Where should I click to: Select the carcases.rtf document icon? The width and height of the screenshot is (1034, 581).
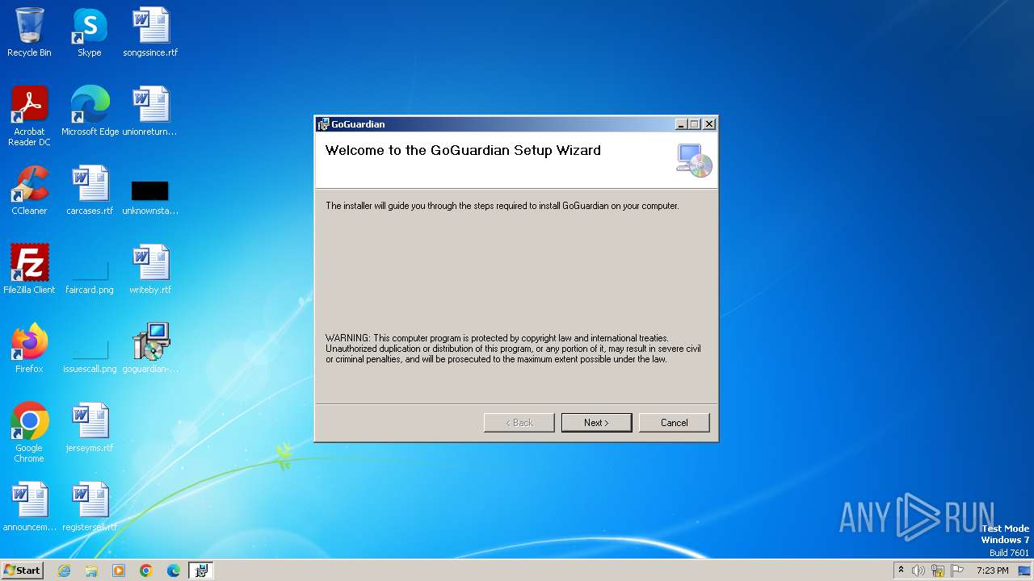pyautogui.click(x=90, y=190)
